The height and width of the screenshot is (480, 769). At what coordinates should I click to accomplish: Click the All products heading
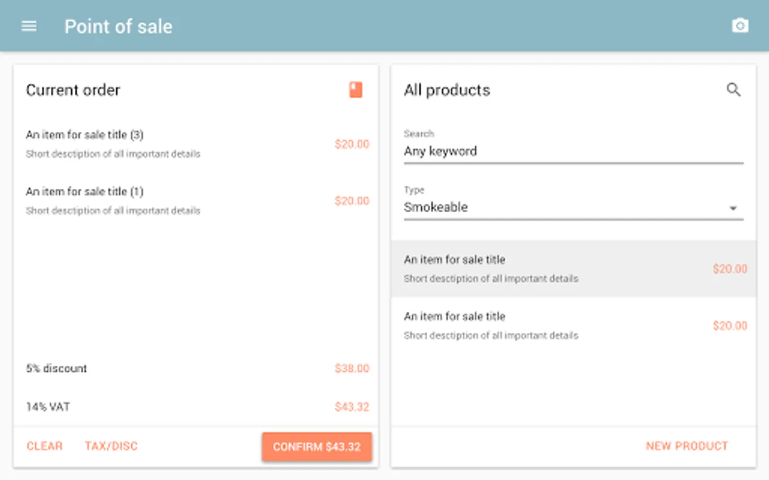(447, 90)
